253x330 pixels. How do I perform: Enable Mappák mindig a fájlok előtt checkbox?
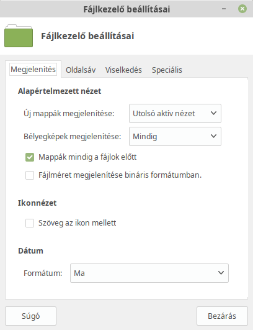click(30, 157)
